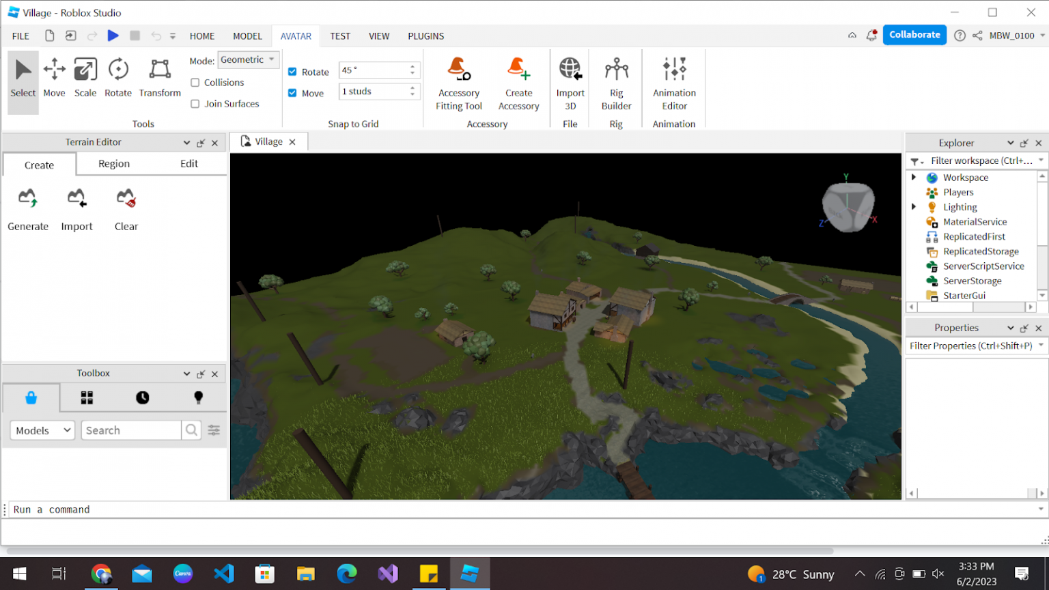Open the Mode Geometric dropdown

[248, 59]
